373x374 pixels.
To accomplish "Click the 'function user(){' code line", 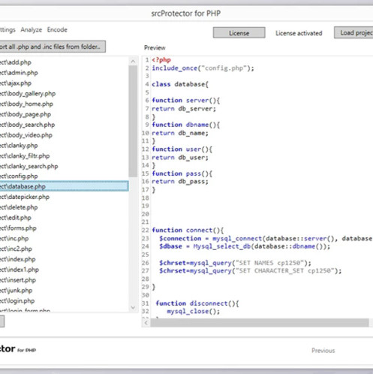I will pyautogui.click(x=182, y=149).
